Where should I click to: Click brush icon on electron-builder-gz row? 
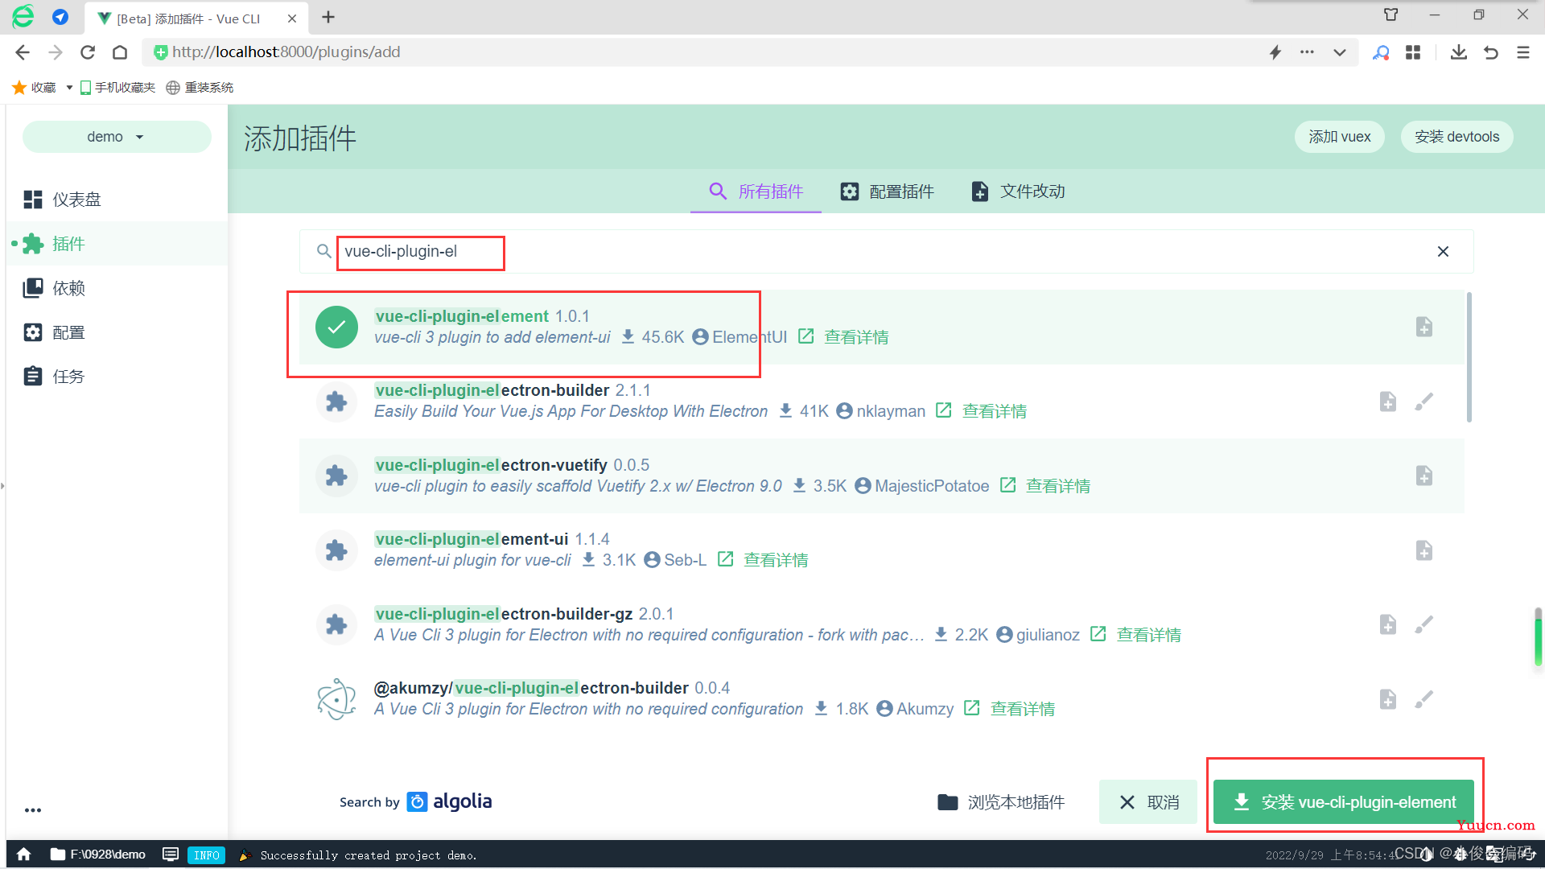[x=1424, y=625]
